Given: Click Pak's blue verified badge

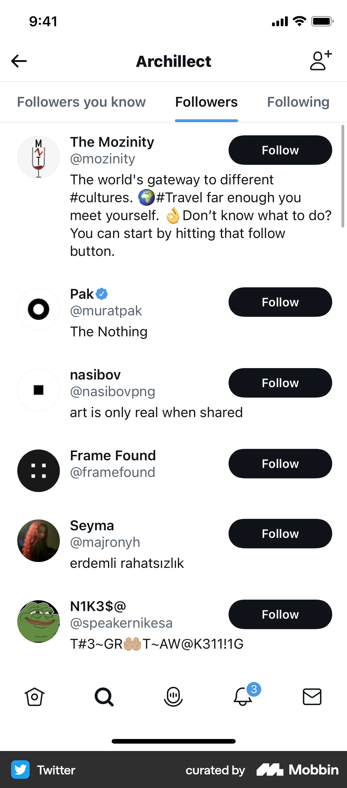Looking at the screenshot, I should [102, 294].
